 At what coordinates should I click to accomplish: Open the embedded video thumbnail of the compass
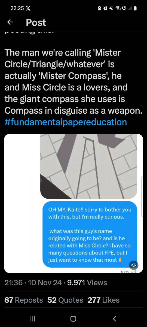[x=91, y=166]
